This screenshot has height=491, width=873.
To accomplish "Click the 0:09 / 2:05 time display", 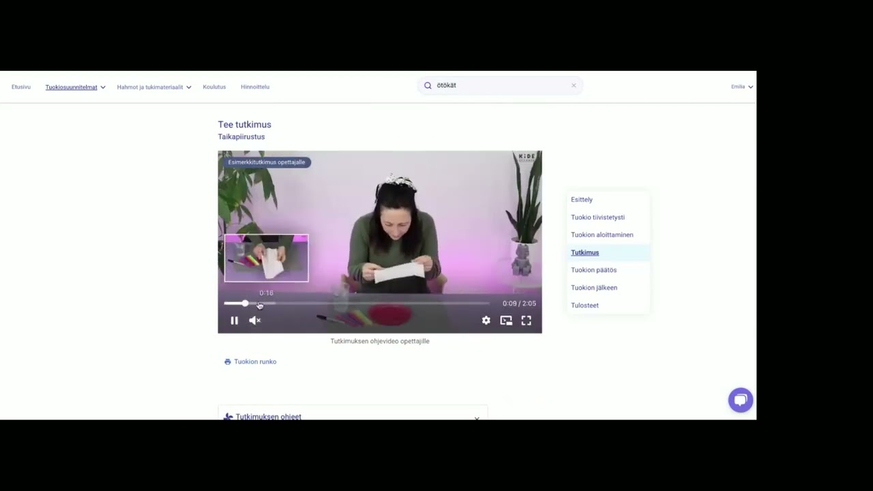I will [x=519, y=303].
